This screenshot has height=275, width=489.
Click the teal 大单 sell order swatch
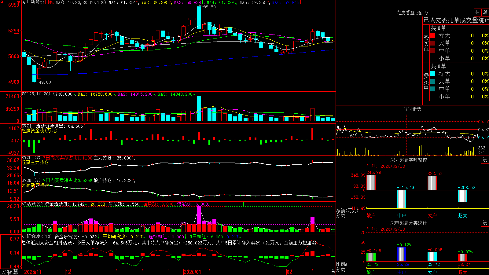(x=433, y=81)
